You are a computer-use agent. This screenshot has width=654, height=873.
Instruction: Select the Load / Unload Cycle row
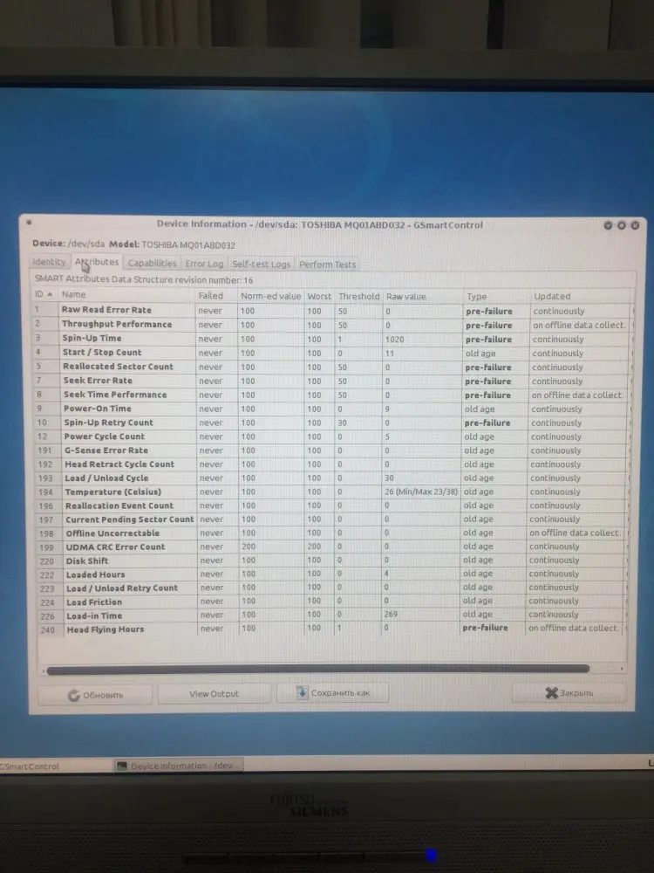coord(331,478)
